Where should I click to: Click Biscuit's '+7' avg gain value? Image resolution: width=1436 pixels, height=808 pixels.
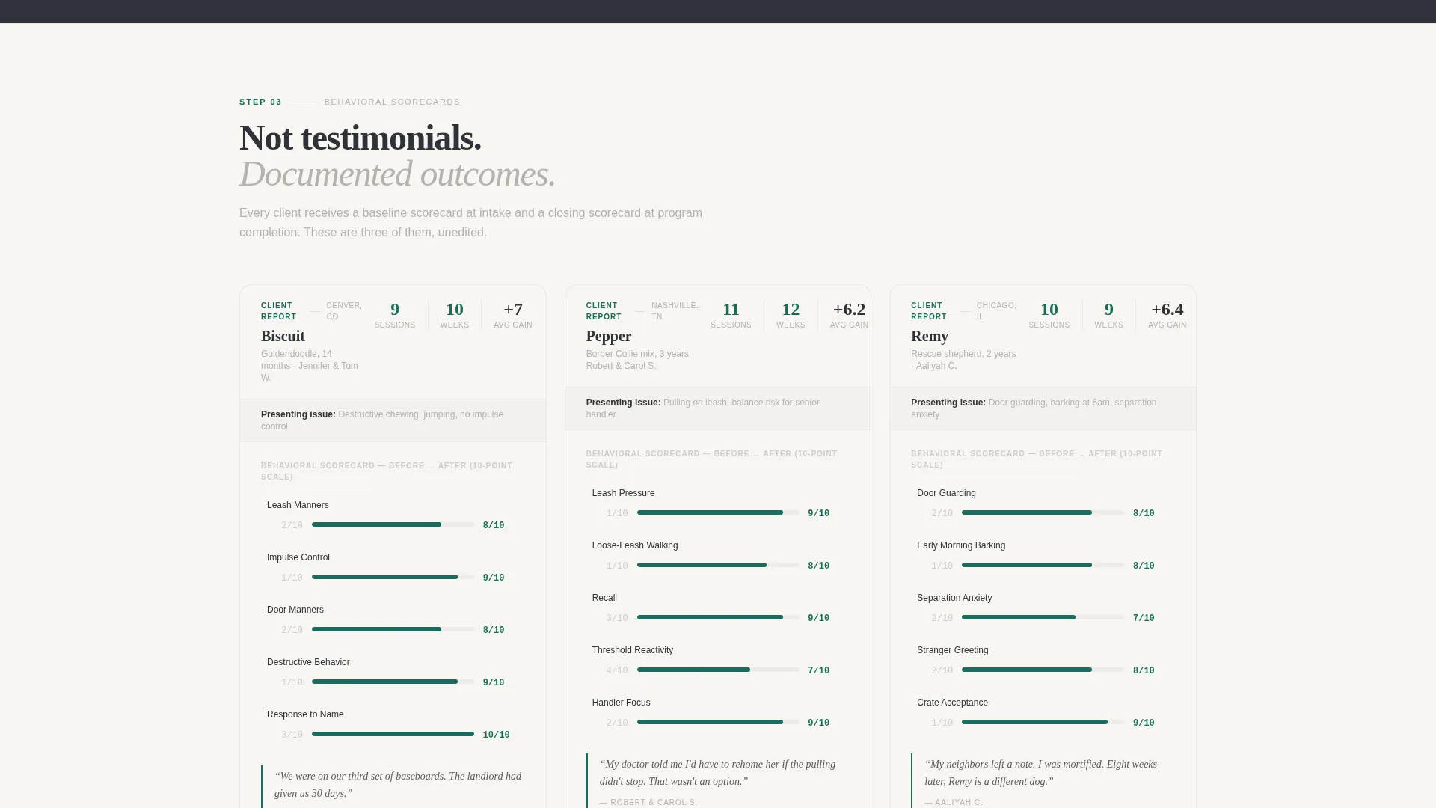tap(513, 309)
